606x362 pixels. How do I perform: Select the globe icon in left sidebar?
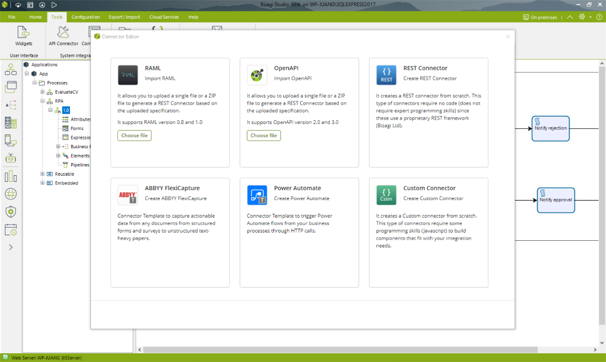11,194
